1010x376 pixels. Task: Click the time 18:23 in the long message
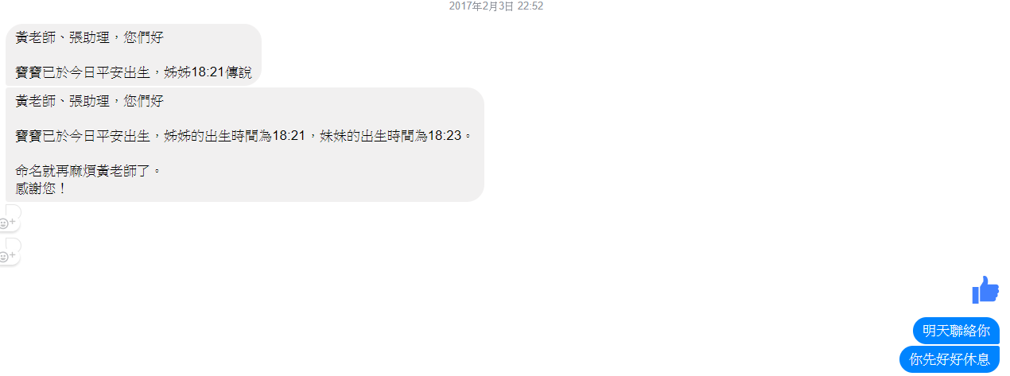point(445,136)
